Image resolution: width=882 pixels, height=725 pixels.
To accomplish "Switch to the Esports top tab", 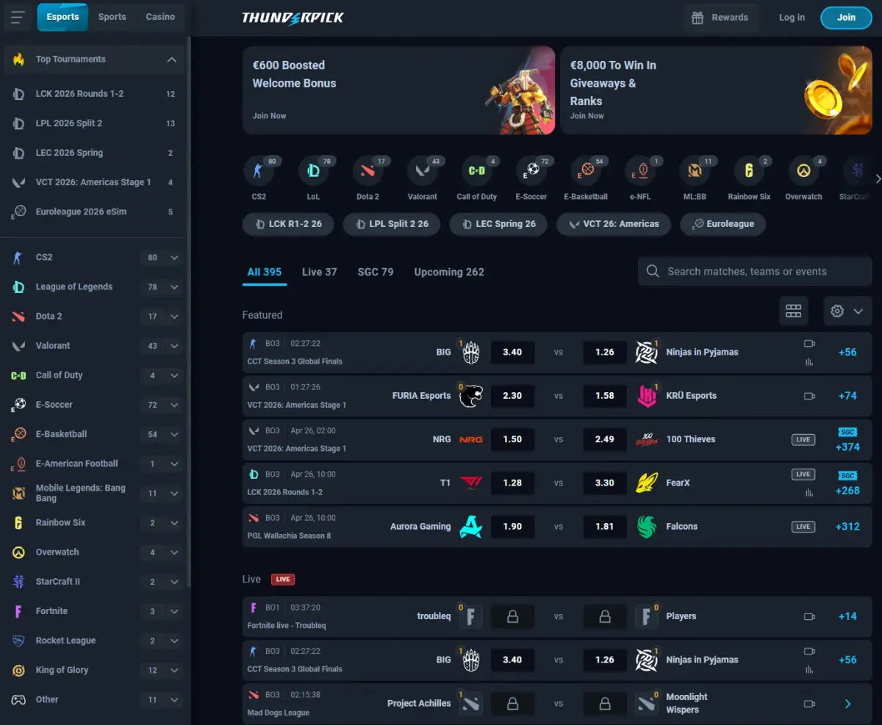I will tap(62, 17).
